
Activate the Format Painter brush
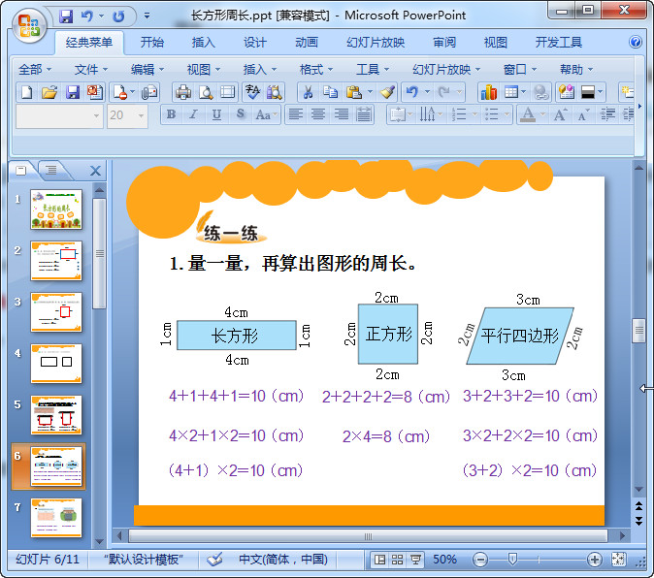click(387, 92)
